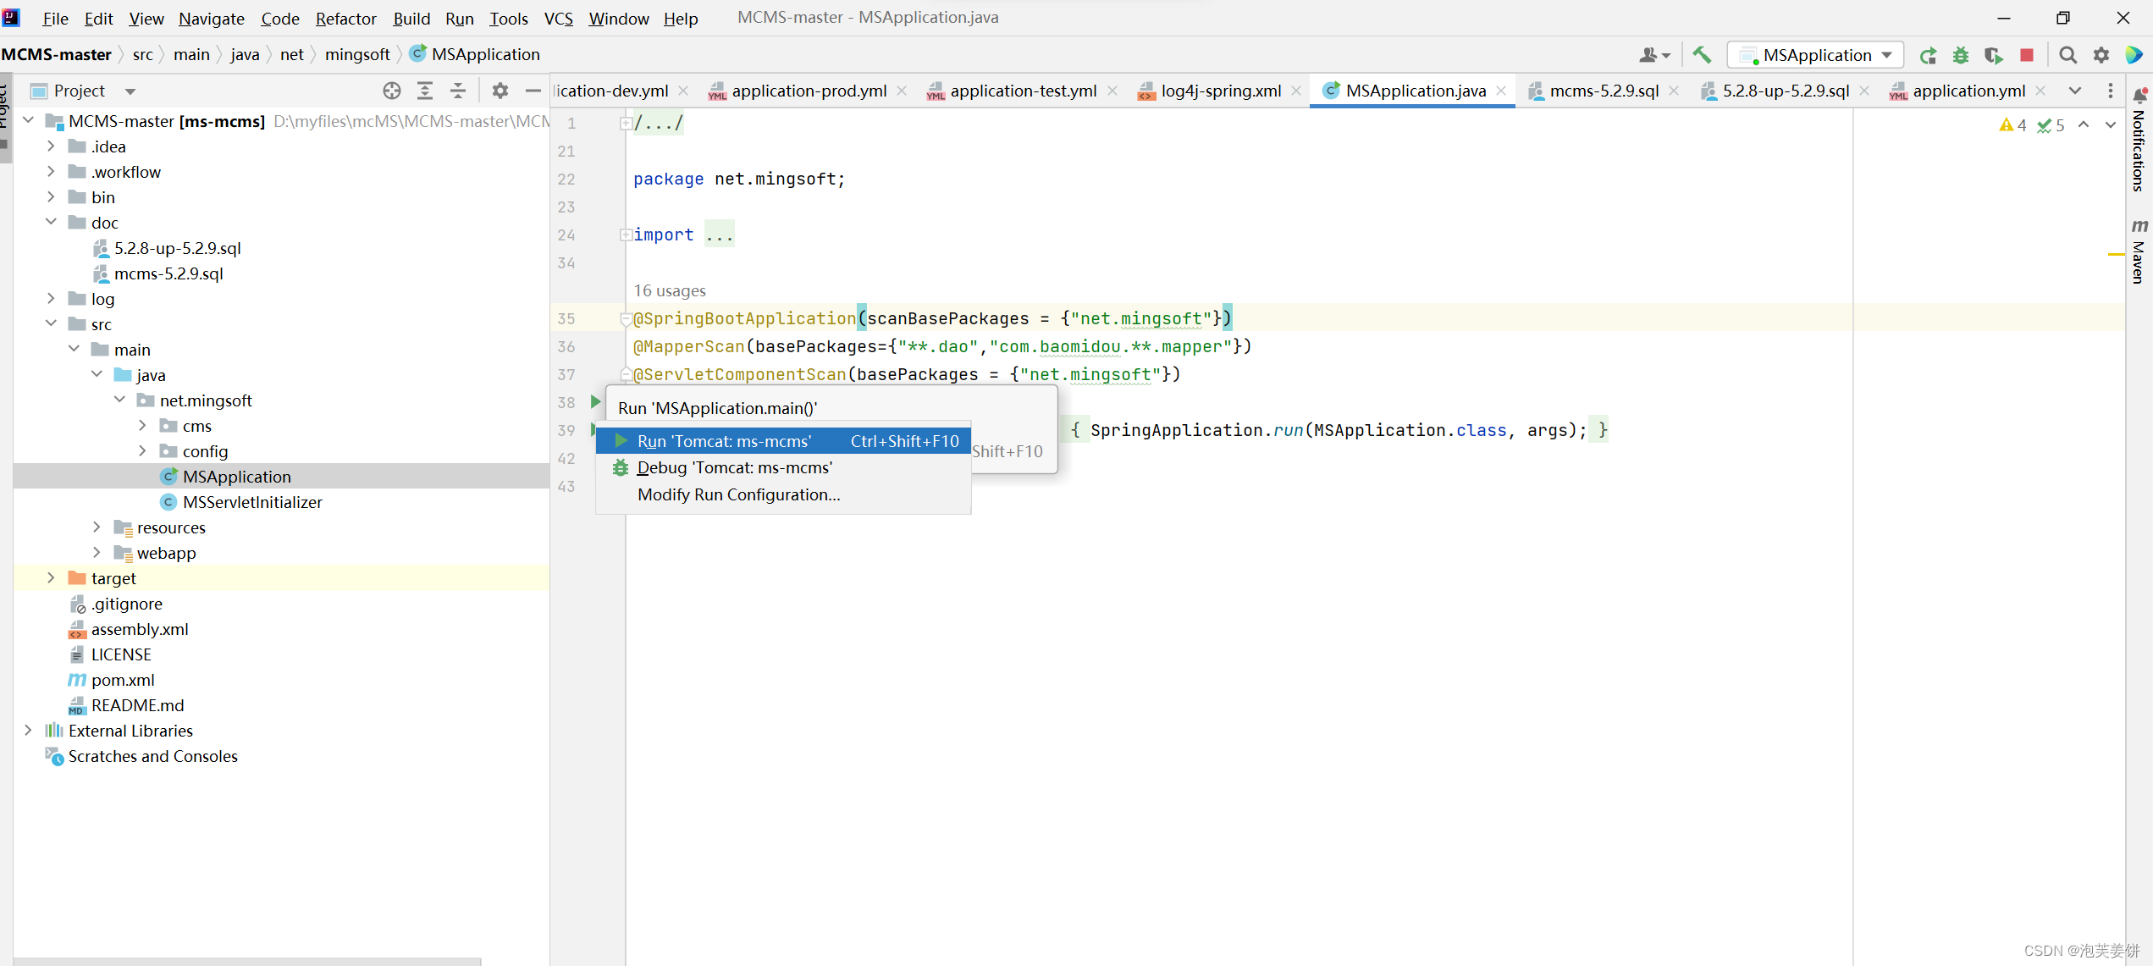The image size is (2153, 966).
Task: Click the Debug bug icon in toolbar
Action: (x=1961, y=55)
